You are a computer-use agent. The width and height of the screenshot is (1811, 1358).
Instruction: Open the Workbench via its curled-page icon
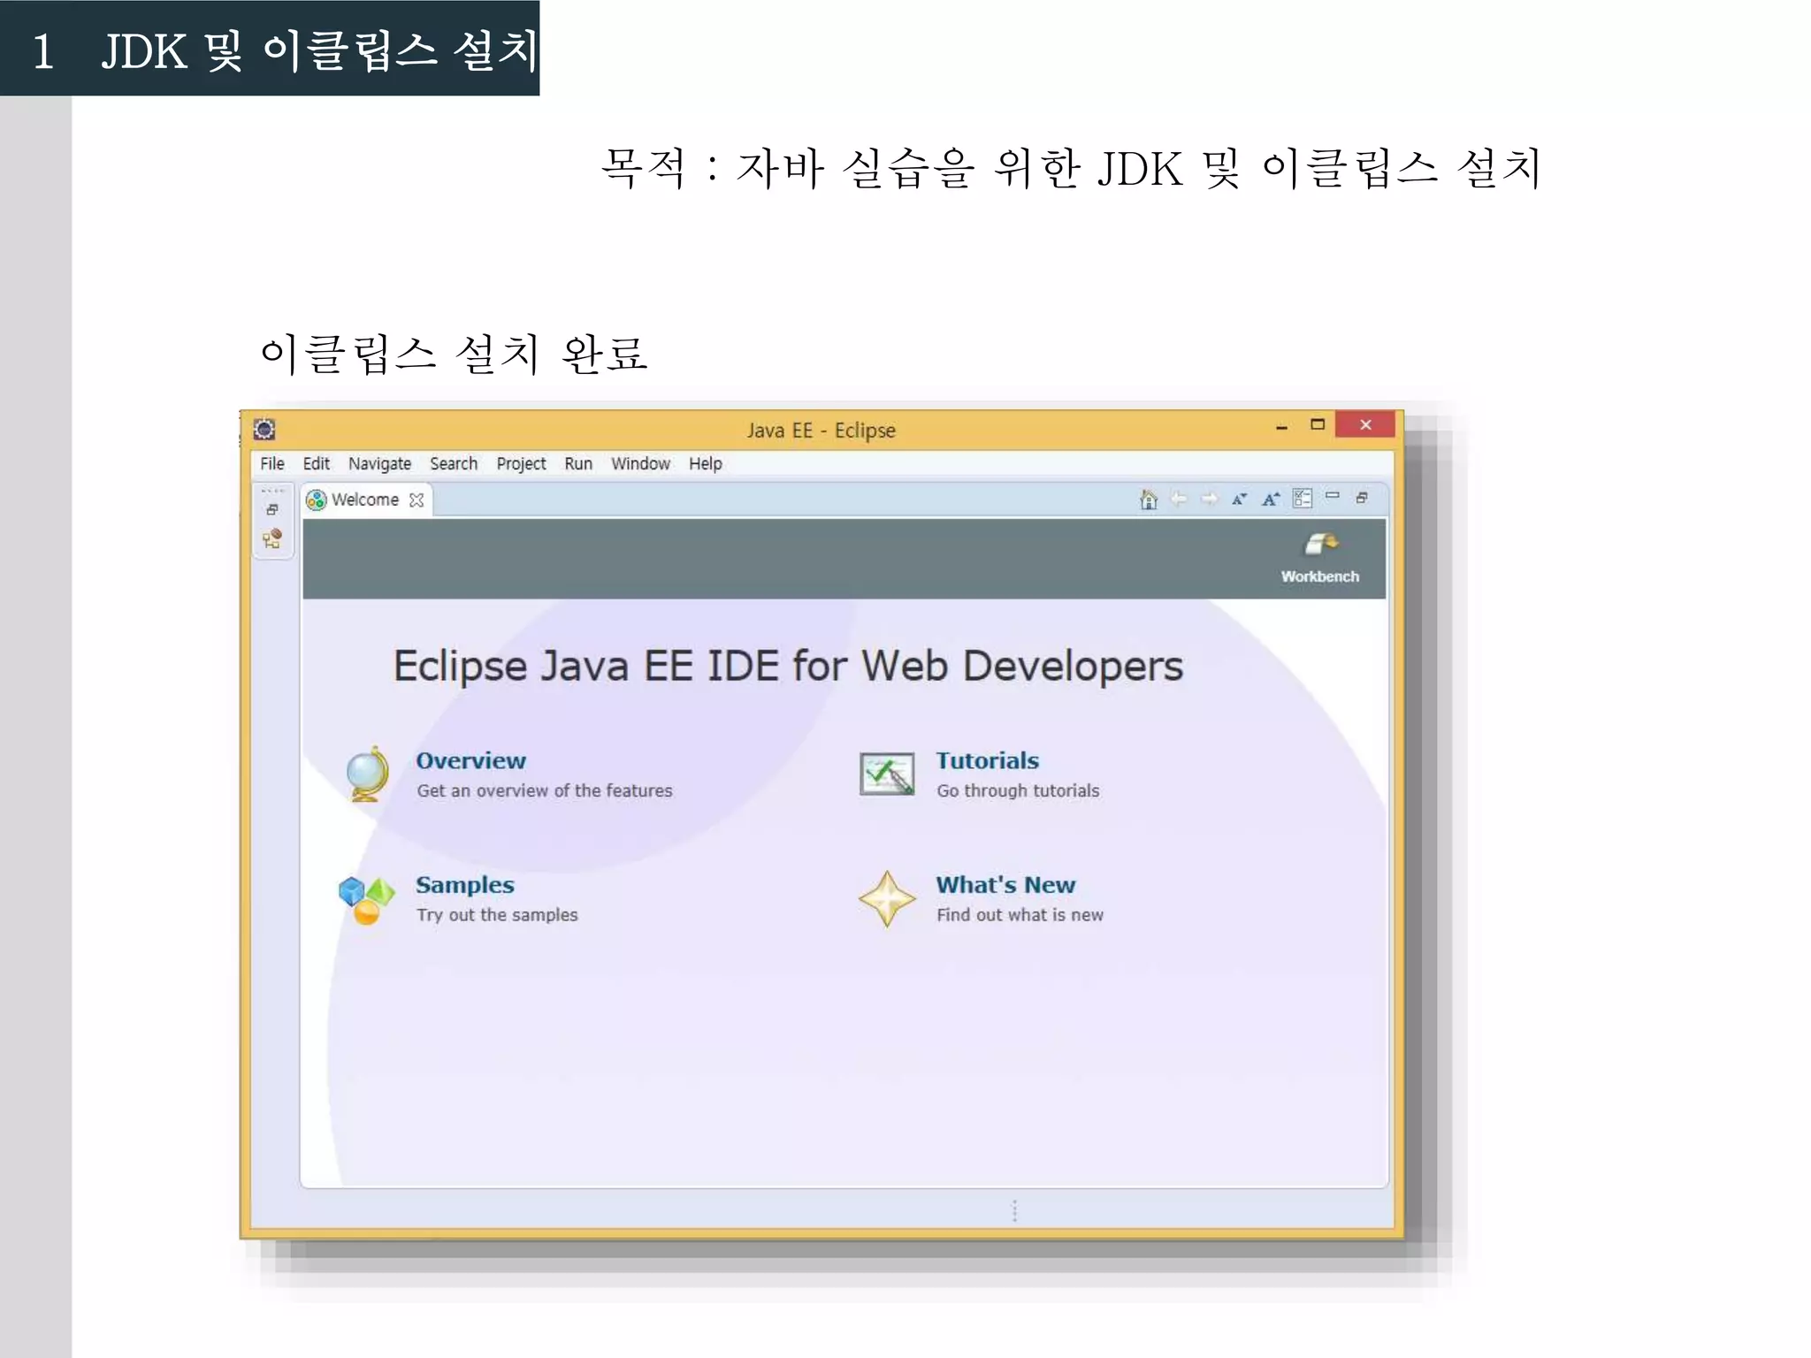click(1321, 544)
